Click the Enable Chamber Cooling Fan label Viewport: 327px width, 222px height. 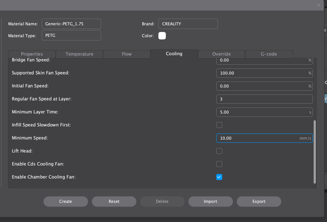tap(43, 177)
